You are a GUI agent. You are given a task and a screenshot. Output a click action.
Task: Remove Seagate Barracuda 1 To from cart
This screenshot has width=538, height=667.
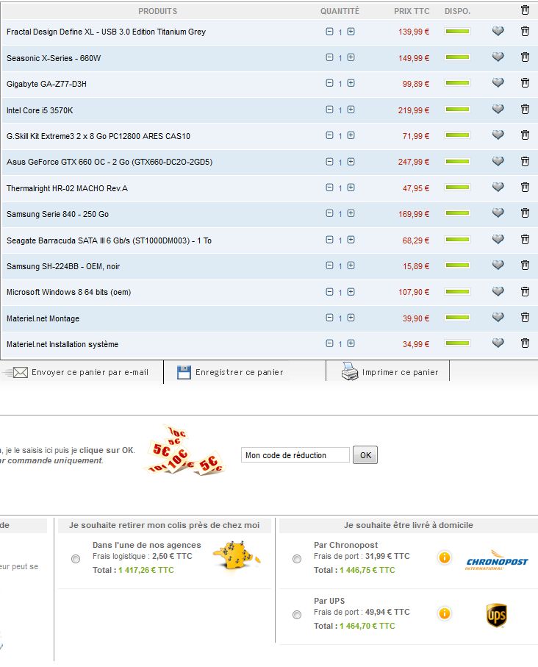tap(526, 240)
